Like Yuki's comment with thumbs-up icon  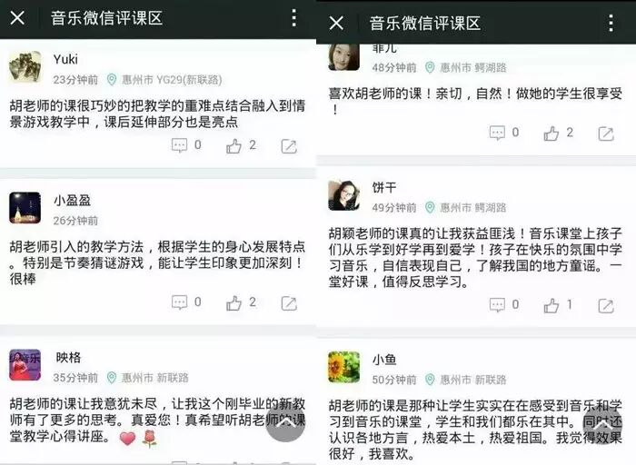click(234, 146)
